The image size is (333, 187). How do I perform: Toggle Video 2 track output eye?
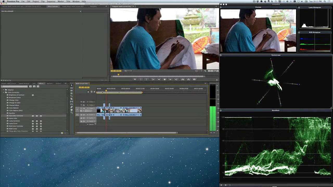[81, 105]
